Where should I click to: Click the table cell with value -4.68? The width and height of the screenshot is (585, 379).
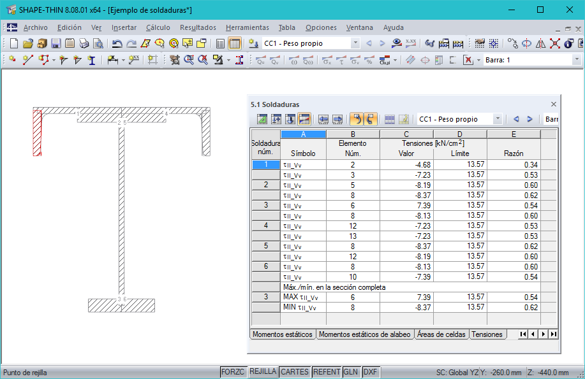[406, 165]
